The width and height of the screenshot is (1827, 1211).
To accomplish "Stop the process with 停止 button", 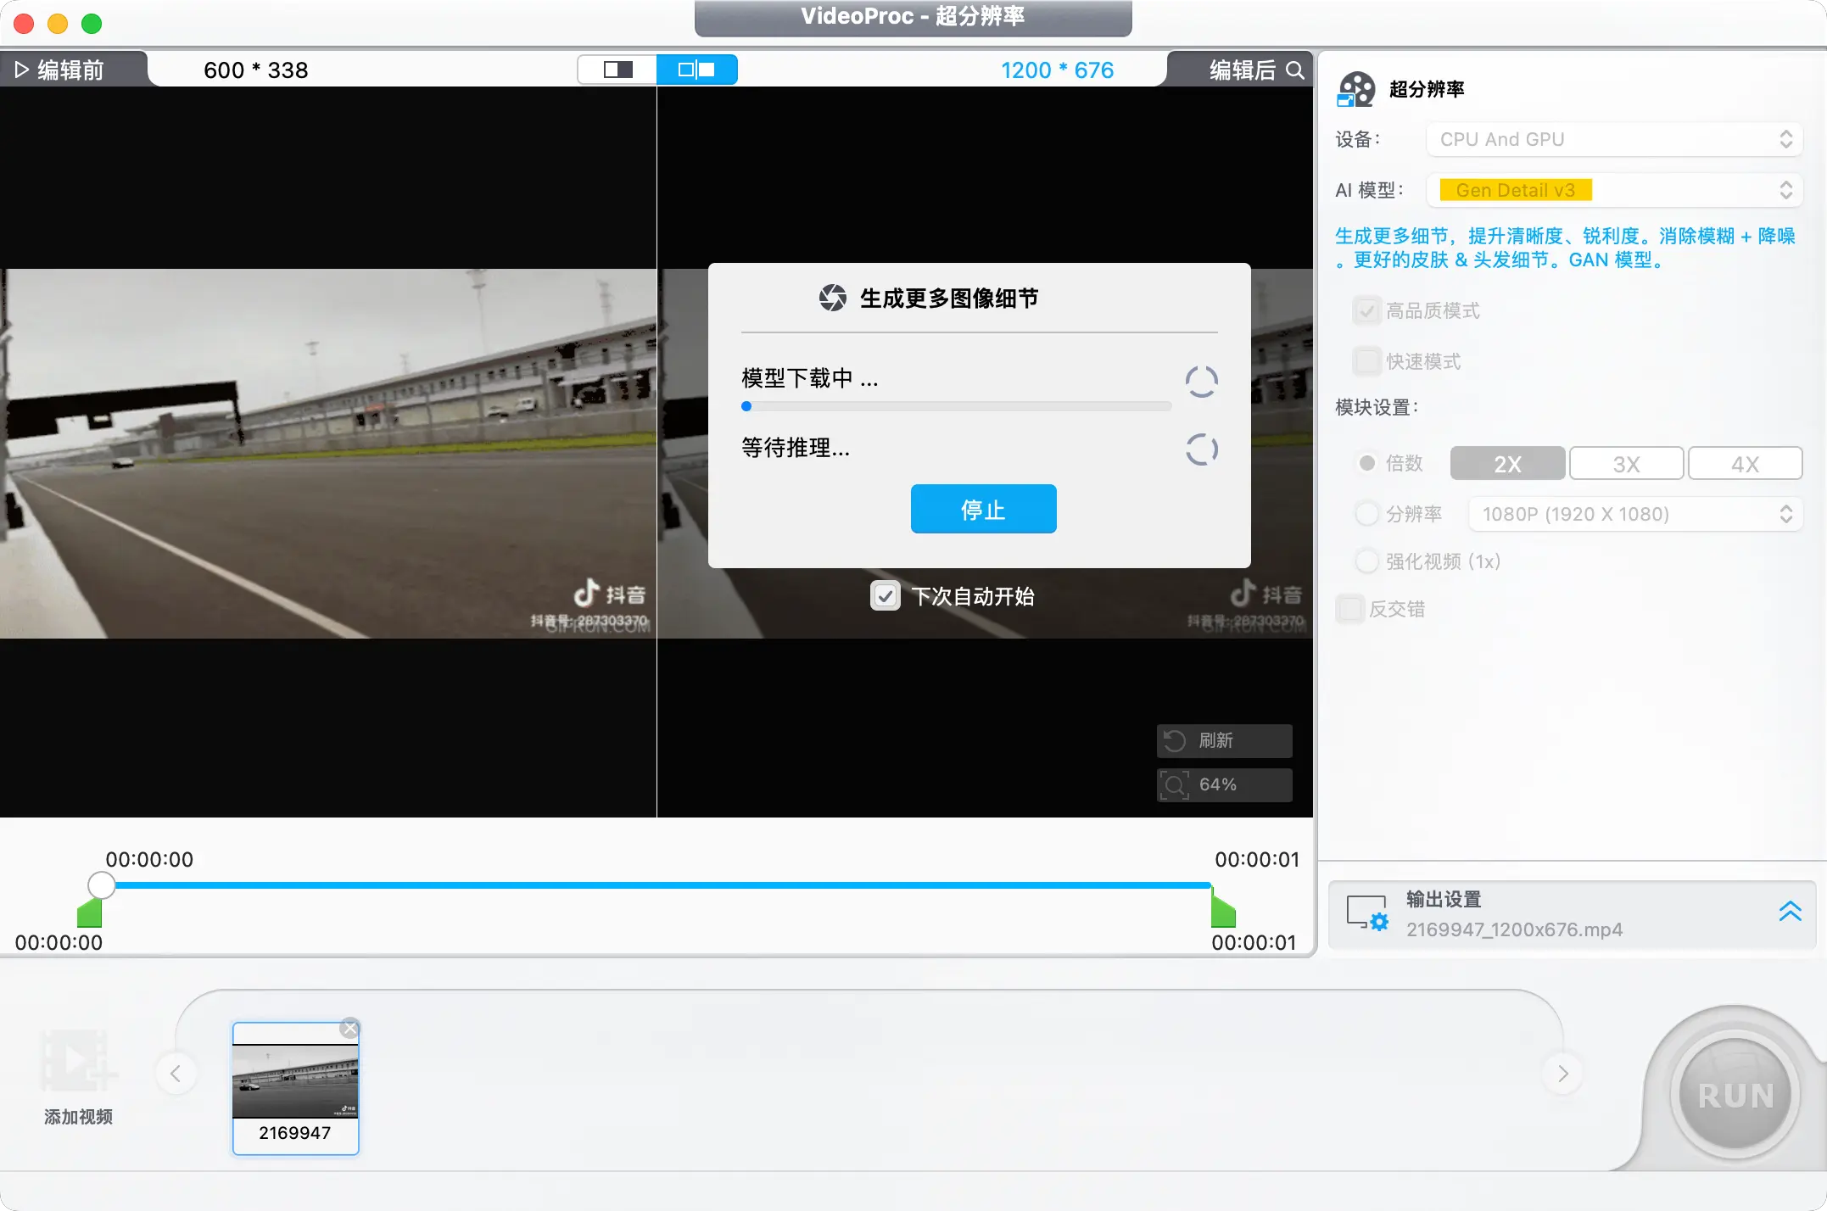I will pyautogui.click(x=983, y=509).
